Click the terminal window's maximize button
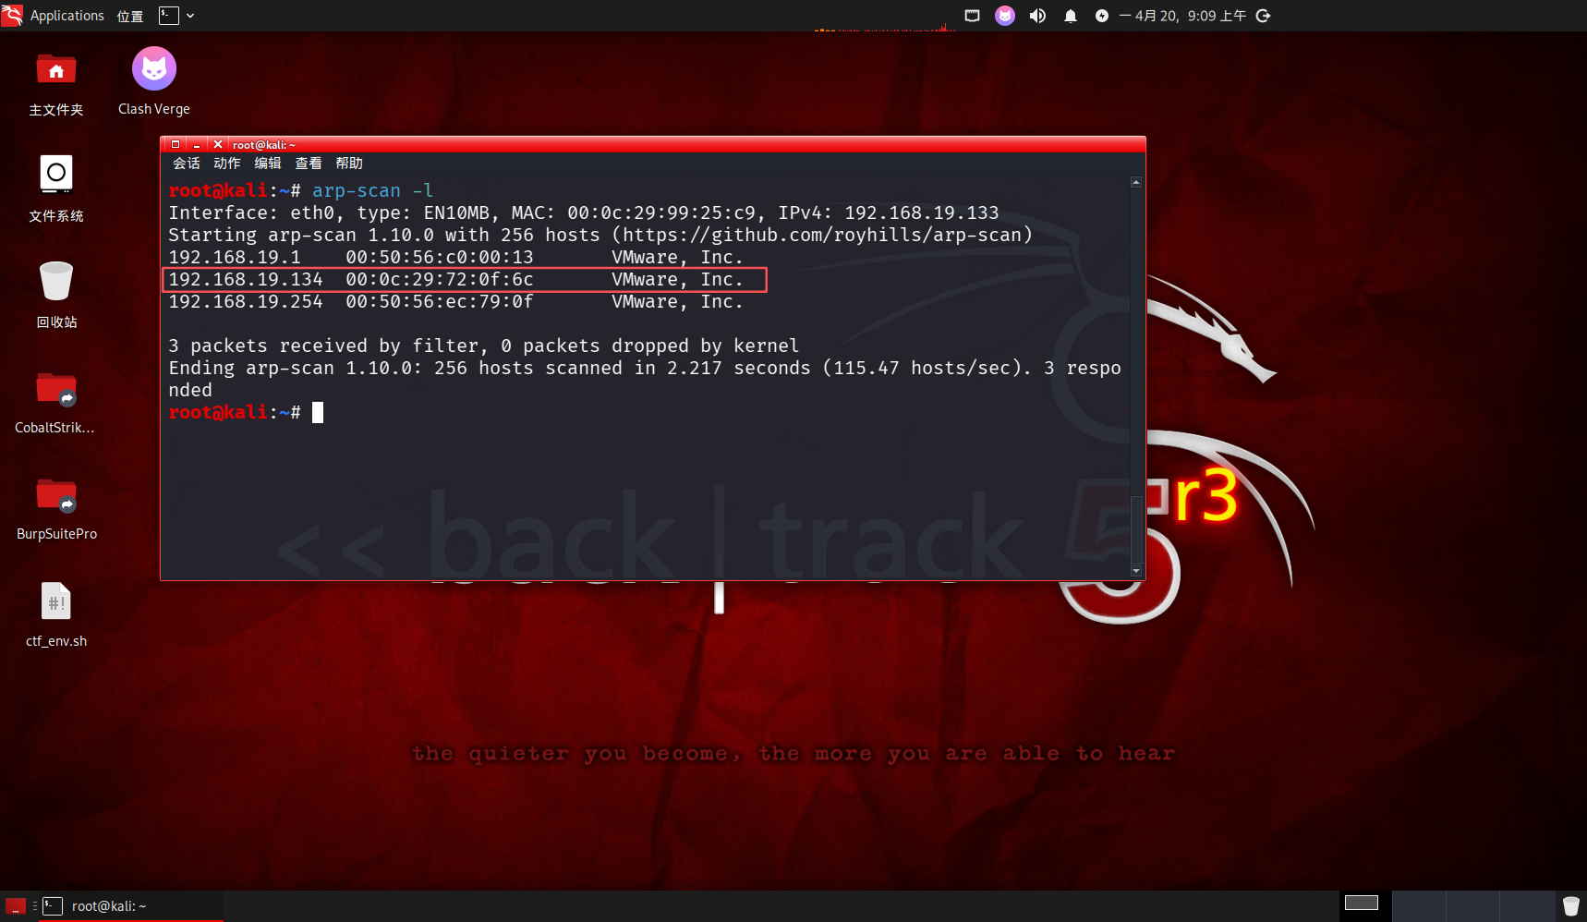 [x=176, y=144]
